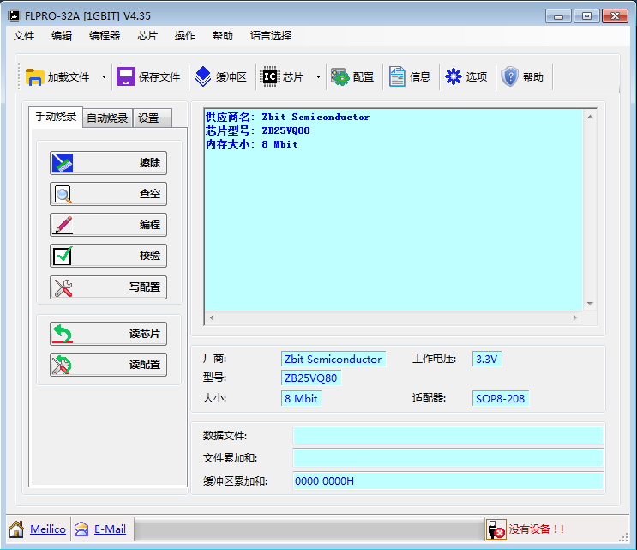Image resolution: width=637 pixels, height=550 pixels.
Task: Click the log horizontal scroll right arrow
Action: click(x=575, y=317)
